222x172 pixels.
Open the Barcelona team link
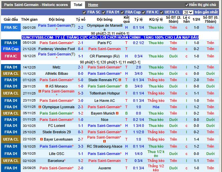tap(57, 161)
